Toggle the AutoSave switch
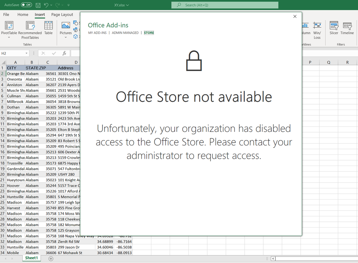The height and width of the screenshot is (263, 358). coord(26,5)
